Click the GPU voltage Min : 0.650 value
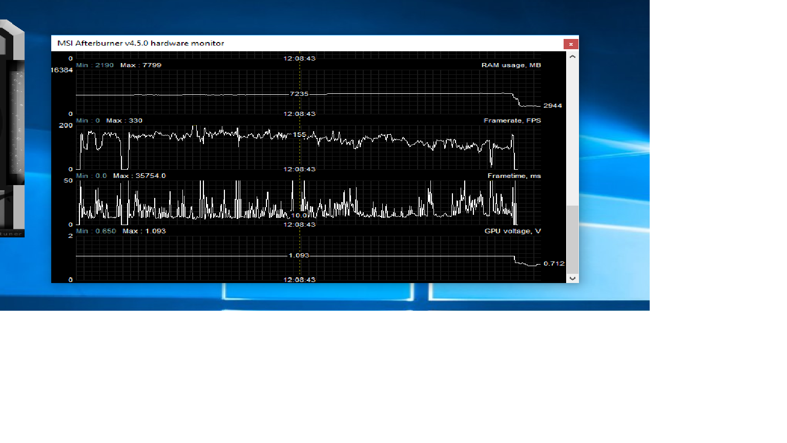 click(96, 231)
